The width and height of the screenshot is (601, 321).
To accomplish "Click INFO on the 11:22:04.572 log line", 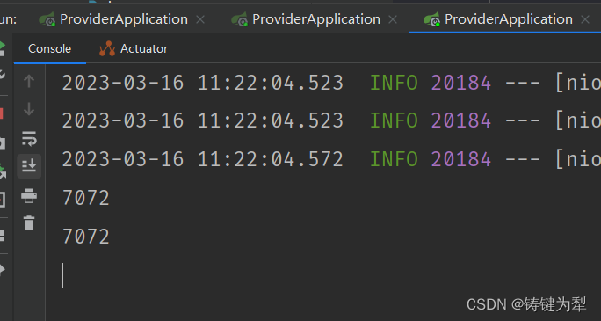I will pos(394,159).
